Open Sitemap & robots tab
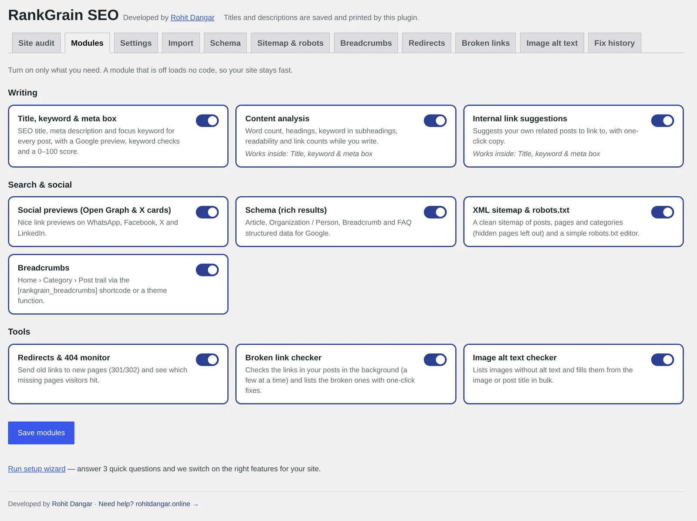The height and width of the screenshot is (521, 697). click(x=290, y=43)
